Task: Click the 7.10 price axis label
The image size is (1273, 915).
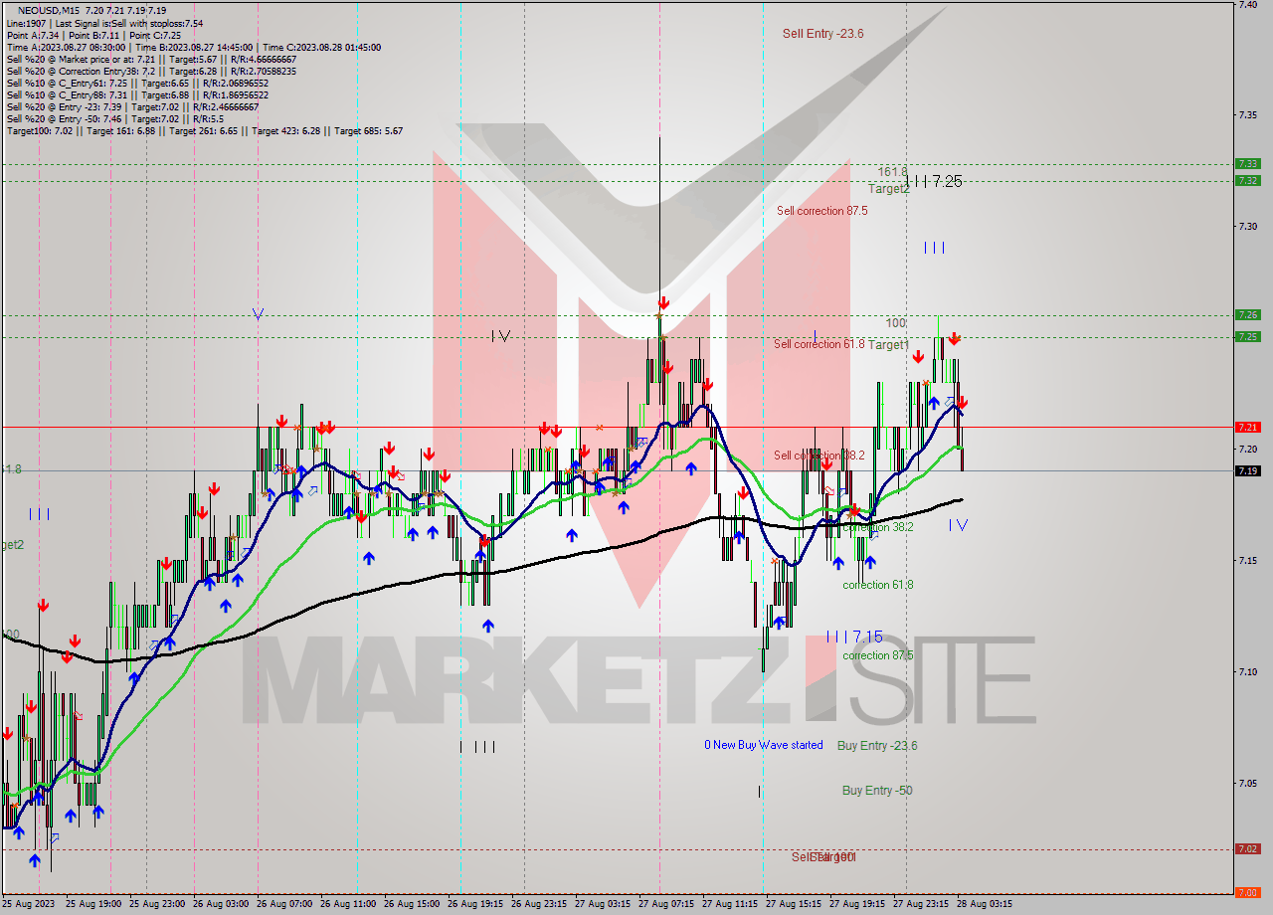Action: pos(1247,671)
